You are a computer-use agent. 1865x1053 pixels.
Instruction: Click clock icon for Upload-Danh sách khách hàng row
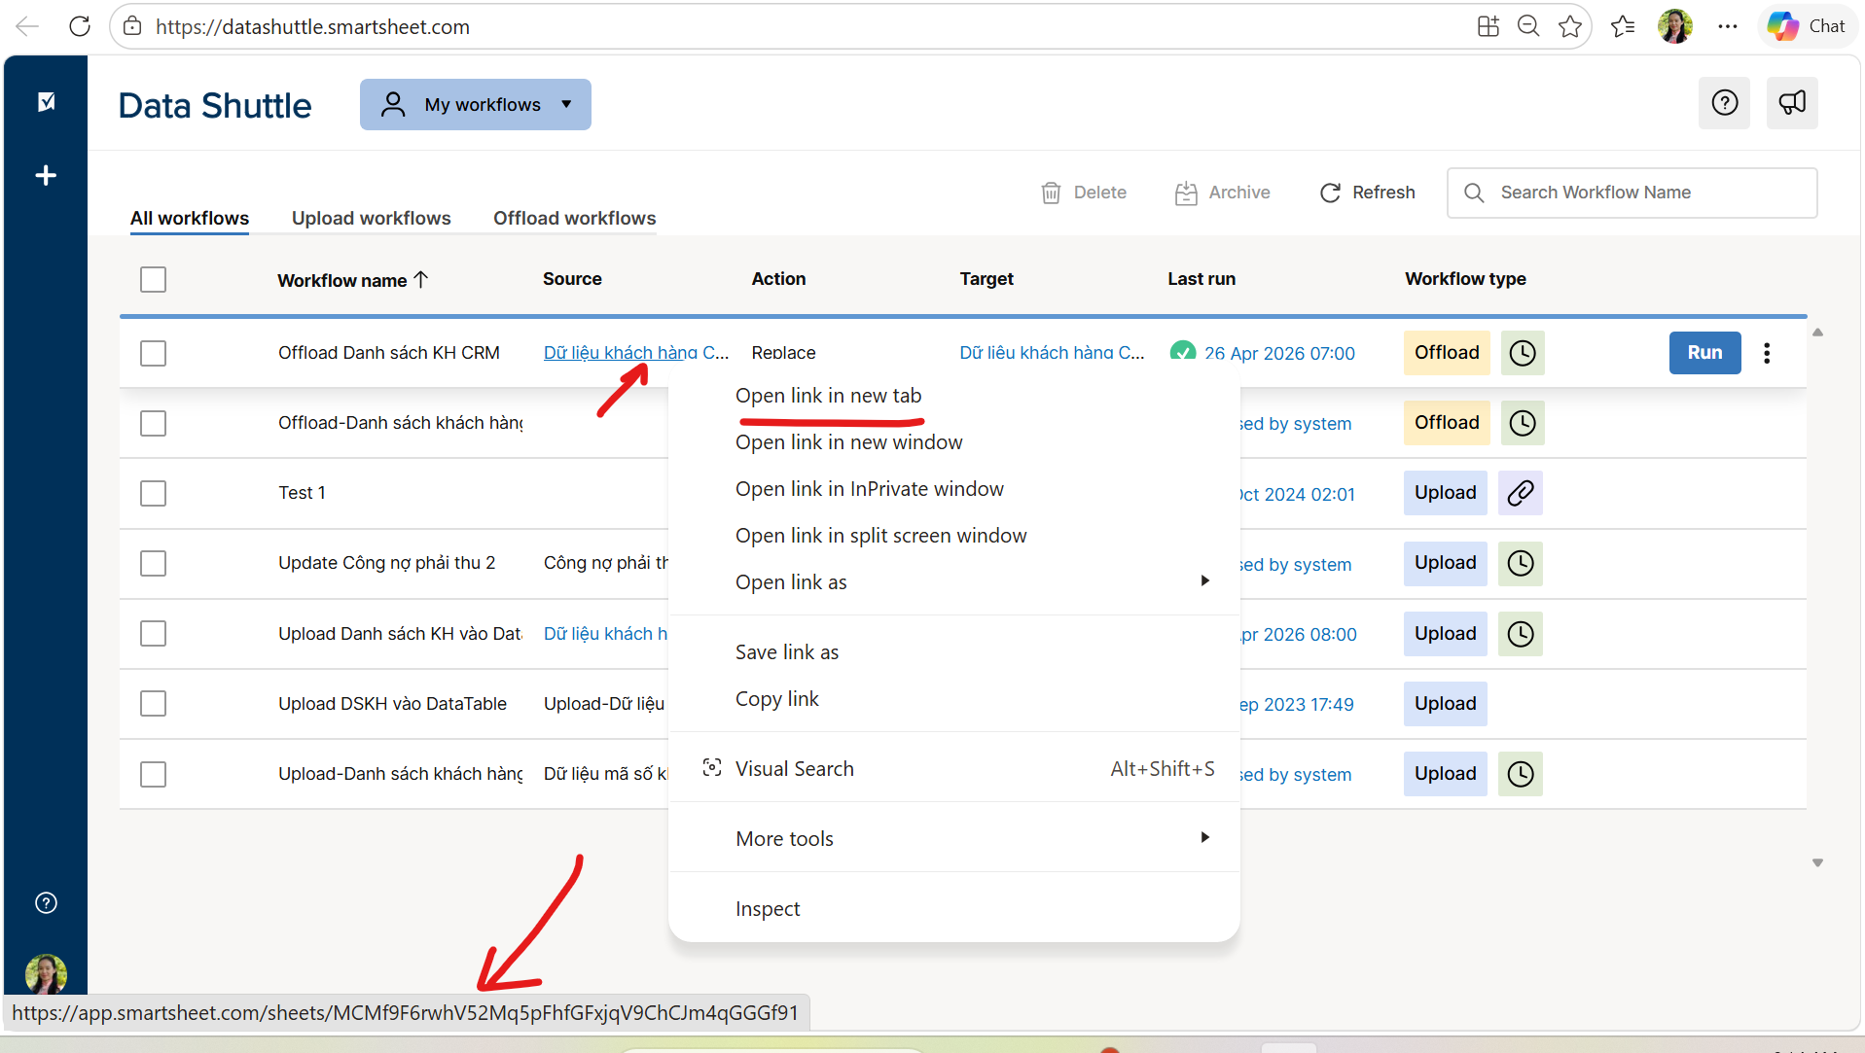[1521, 774]
